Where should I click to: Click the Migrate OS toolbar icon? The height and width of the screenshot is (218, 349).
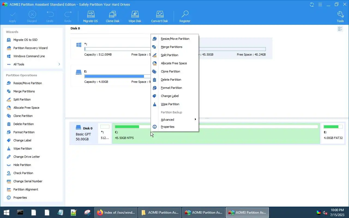90,17
